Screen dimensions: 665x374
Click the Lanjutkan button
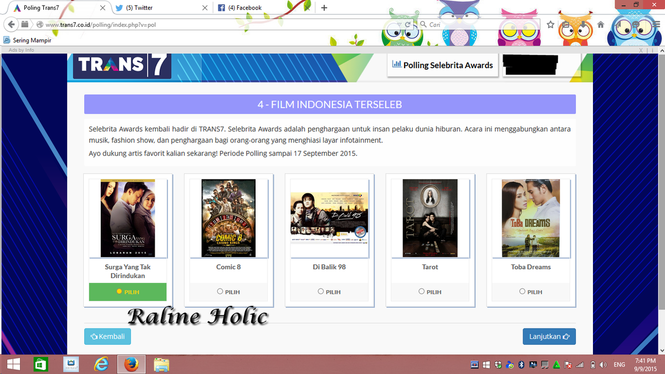[549, 336]
